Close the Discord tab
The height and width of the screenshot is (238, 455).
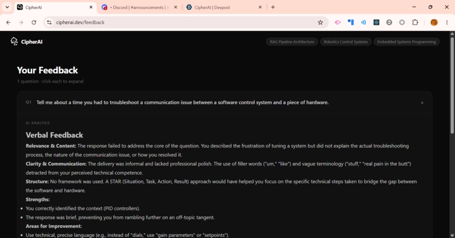pyautogui.click(x=176, y=7)
